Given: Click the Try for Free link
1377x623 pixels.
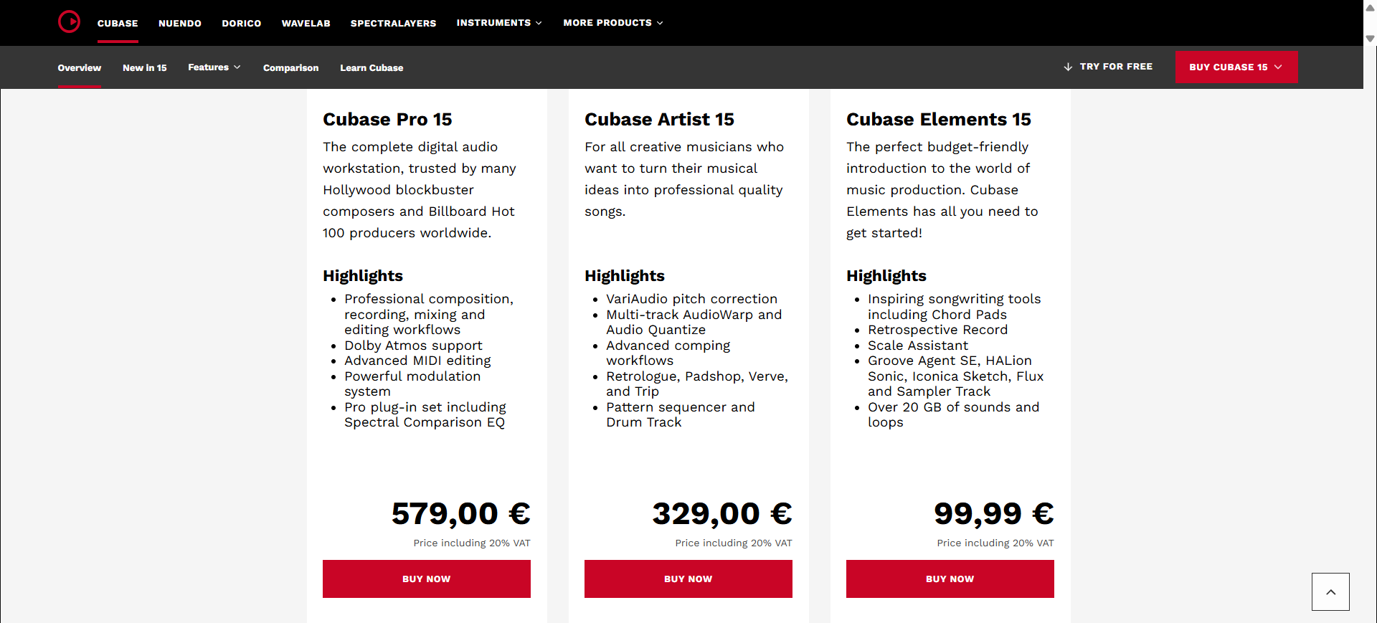Looking at the screenshot, I should 1116,67.
